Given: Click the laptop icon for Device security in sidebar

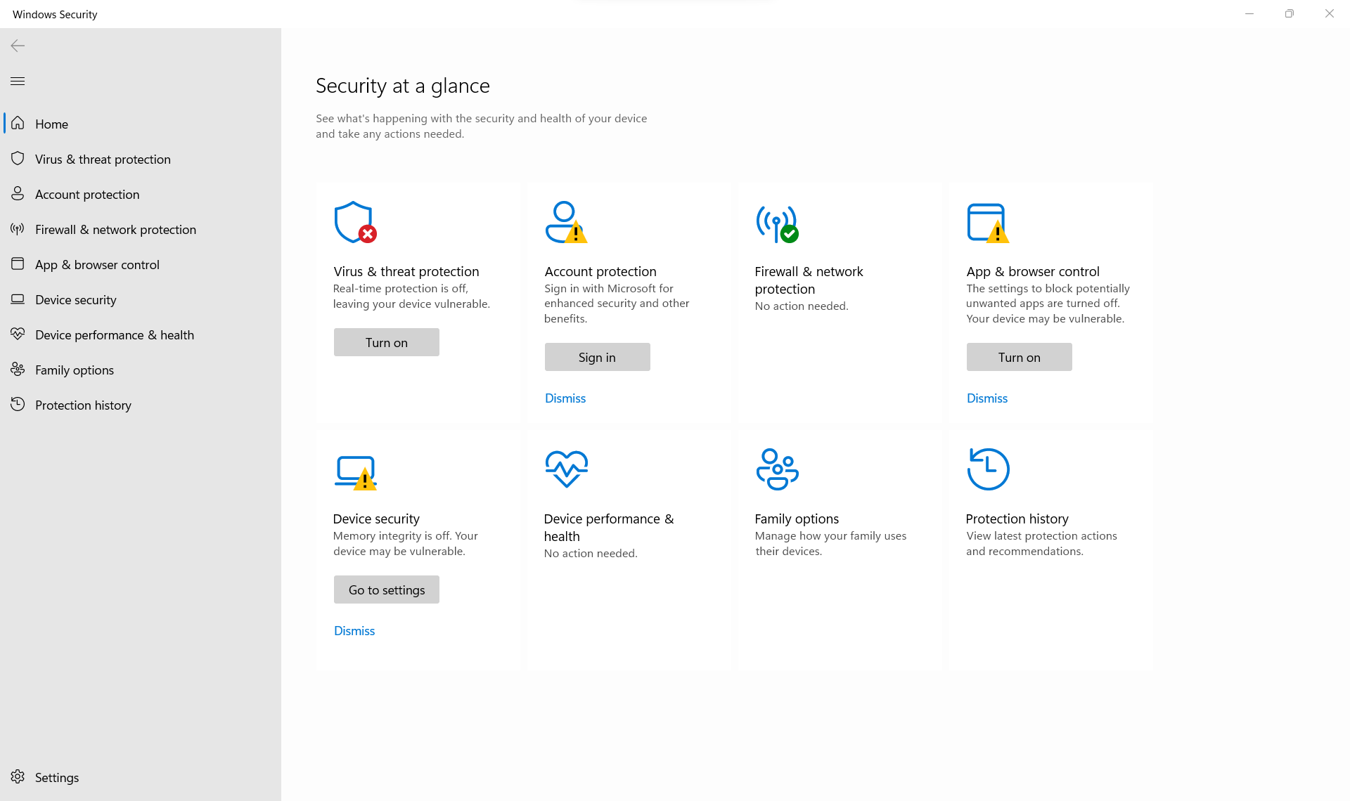Looking at the screenshot, I should [18, 299].
